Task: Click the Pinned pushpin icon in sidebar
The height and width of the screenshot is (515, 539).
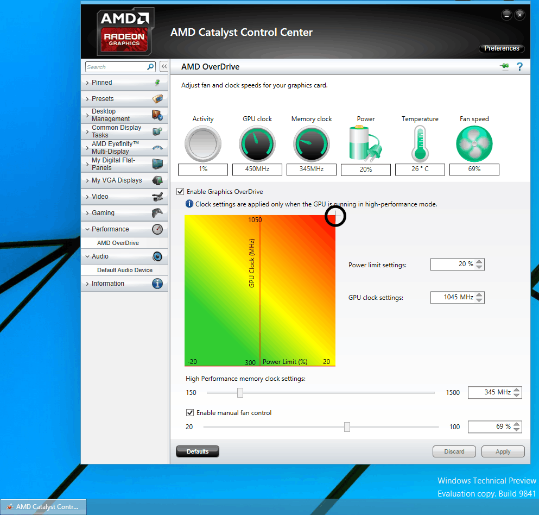Action: coord(157,83)
